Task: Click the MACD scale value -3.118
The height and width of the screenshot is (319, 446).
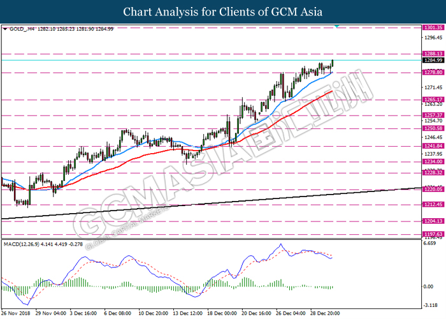Action: click(430, 305)
